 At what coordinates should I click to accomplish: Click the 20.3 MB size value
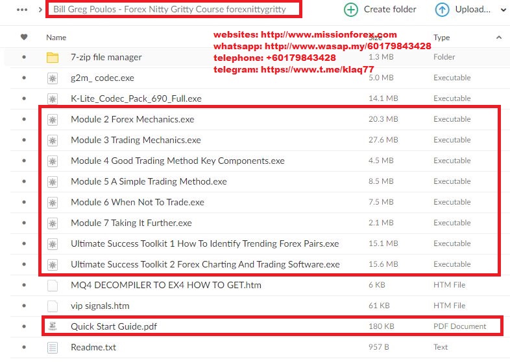click(383, 119)
